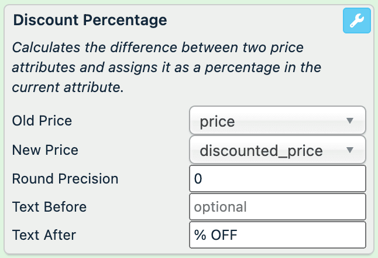Click the "% OFF" text value
Screen dimensions: 378x258
coord(215,235)
